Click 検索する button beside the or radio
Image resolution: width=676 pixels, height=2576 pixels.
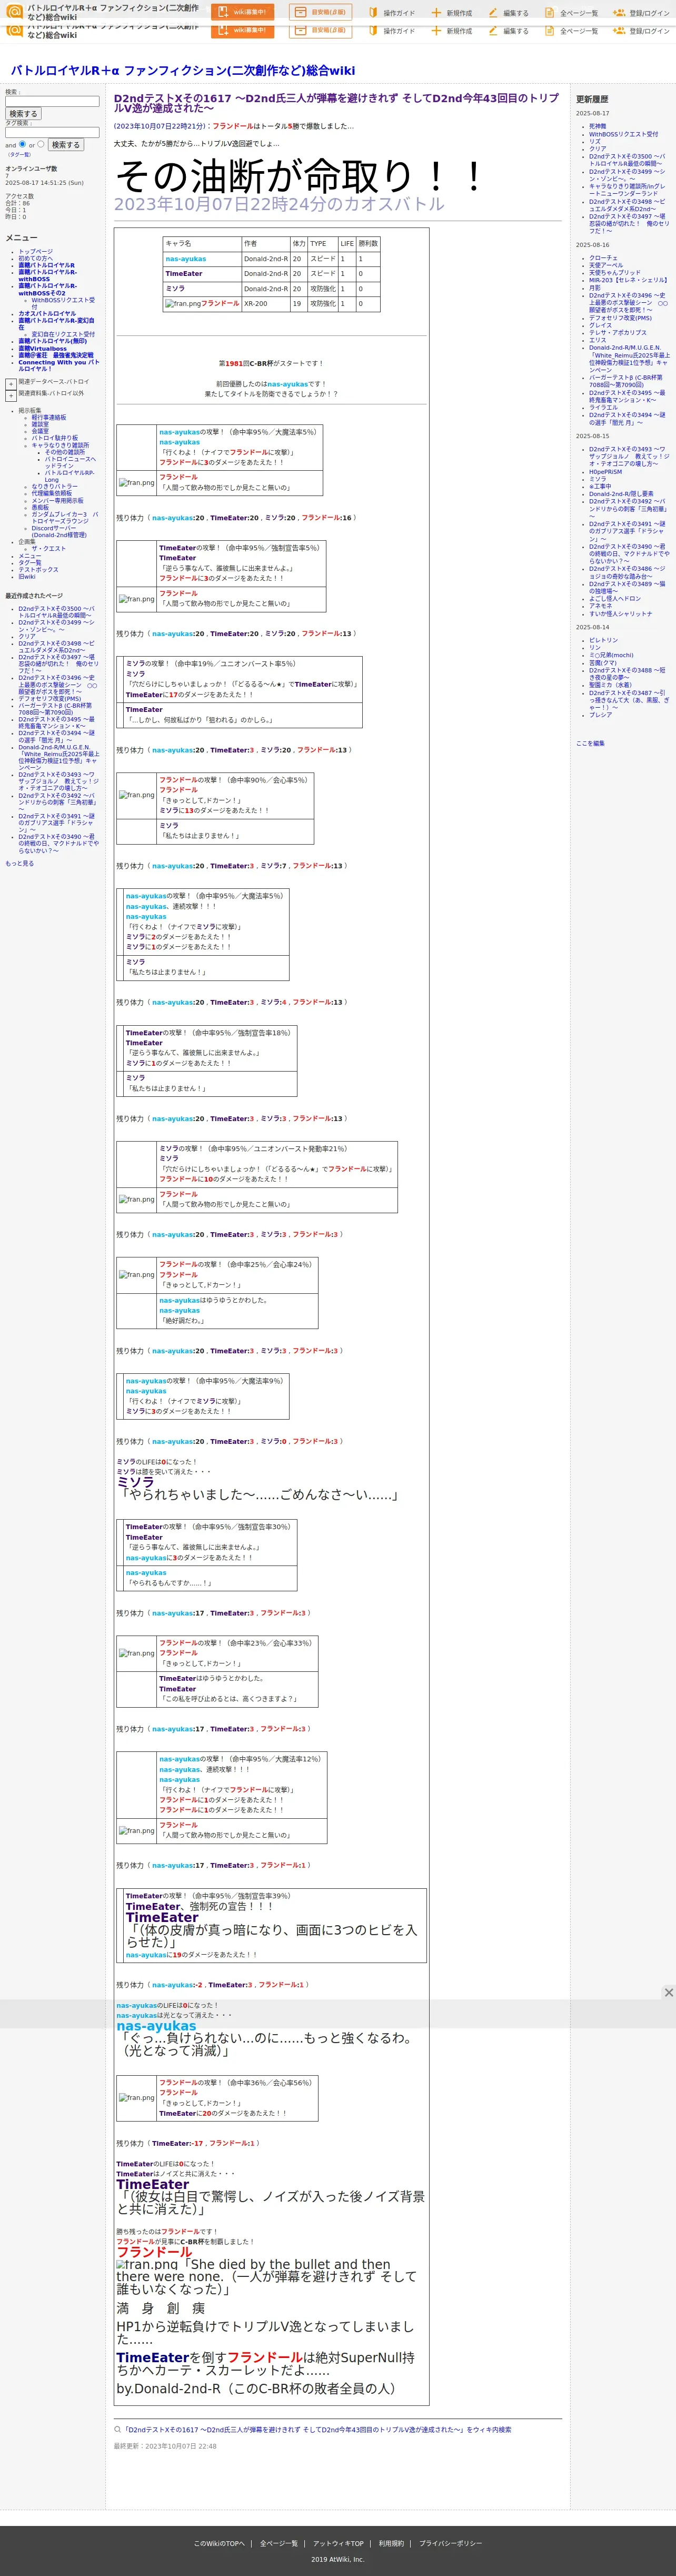pyautogui.click(x=66, y=145)
